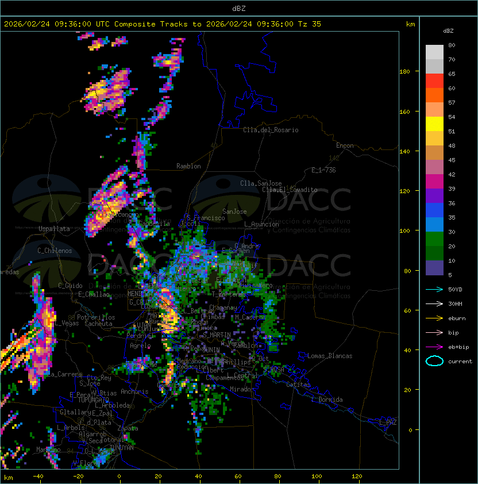Select the pink bip arrow icon
478x484 pixels.
click(434, 333)
